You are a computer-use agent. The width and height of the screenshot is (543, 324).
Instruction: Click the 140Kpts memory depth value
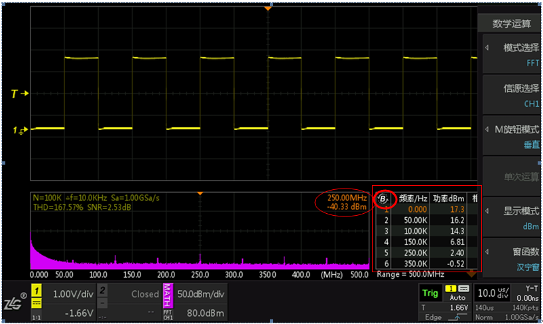(525, 307)
